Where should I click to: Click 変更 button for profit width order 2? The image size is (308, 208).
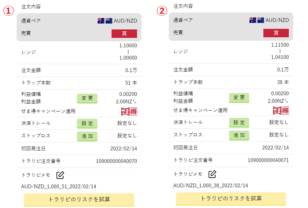(239, 97)
